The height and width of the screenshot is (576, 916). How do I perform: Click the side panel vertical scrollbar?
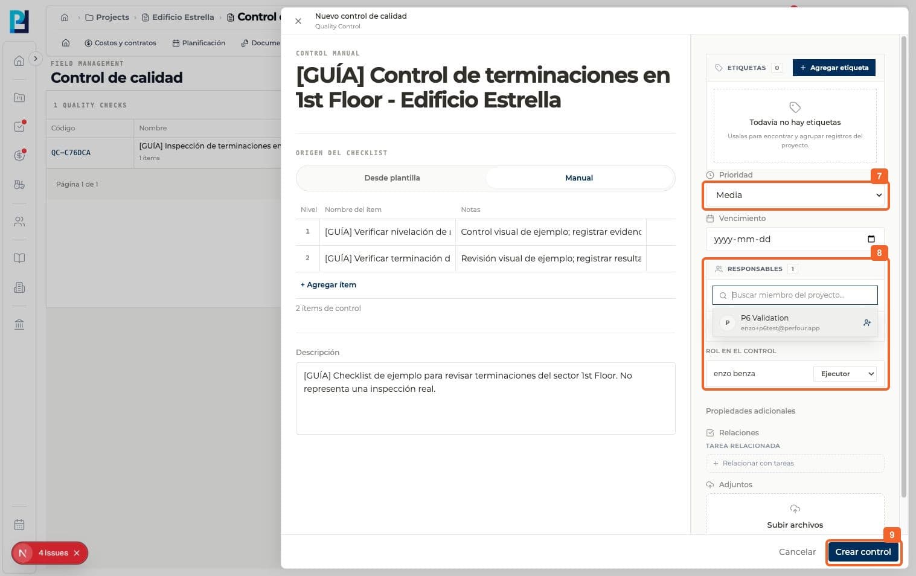(x=903, y=267)
